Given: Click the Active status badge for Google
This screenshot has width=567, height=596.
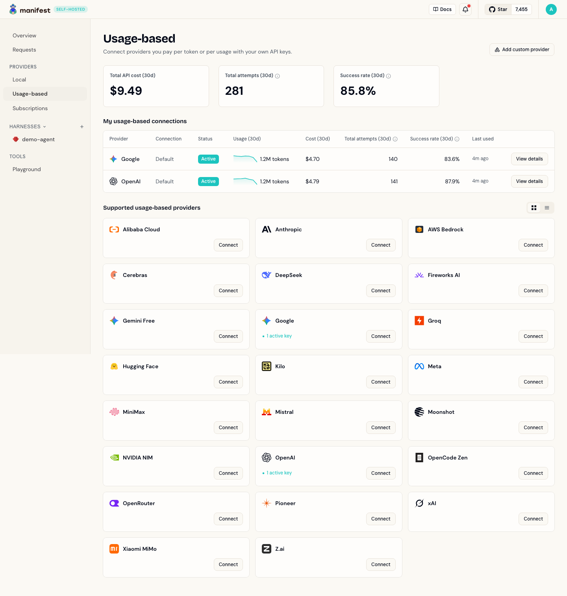Looking at the screenshot, I should click(208, 159).
